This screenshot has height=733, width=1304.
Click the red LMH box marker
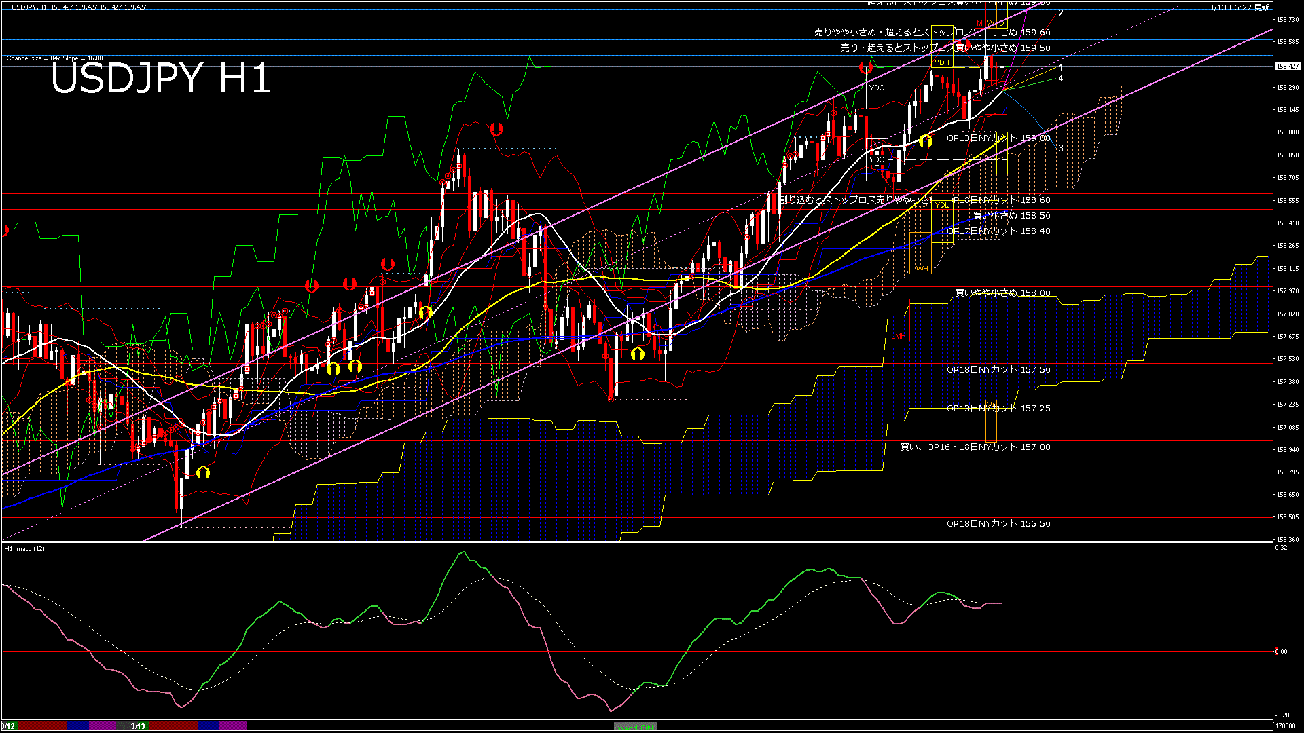[899, 336]
